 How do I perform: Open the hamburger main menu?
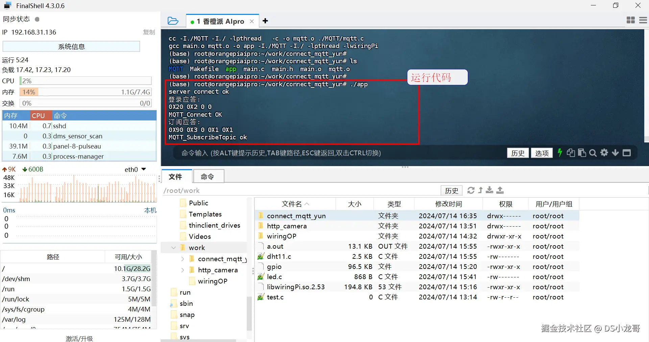[643, 20]
